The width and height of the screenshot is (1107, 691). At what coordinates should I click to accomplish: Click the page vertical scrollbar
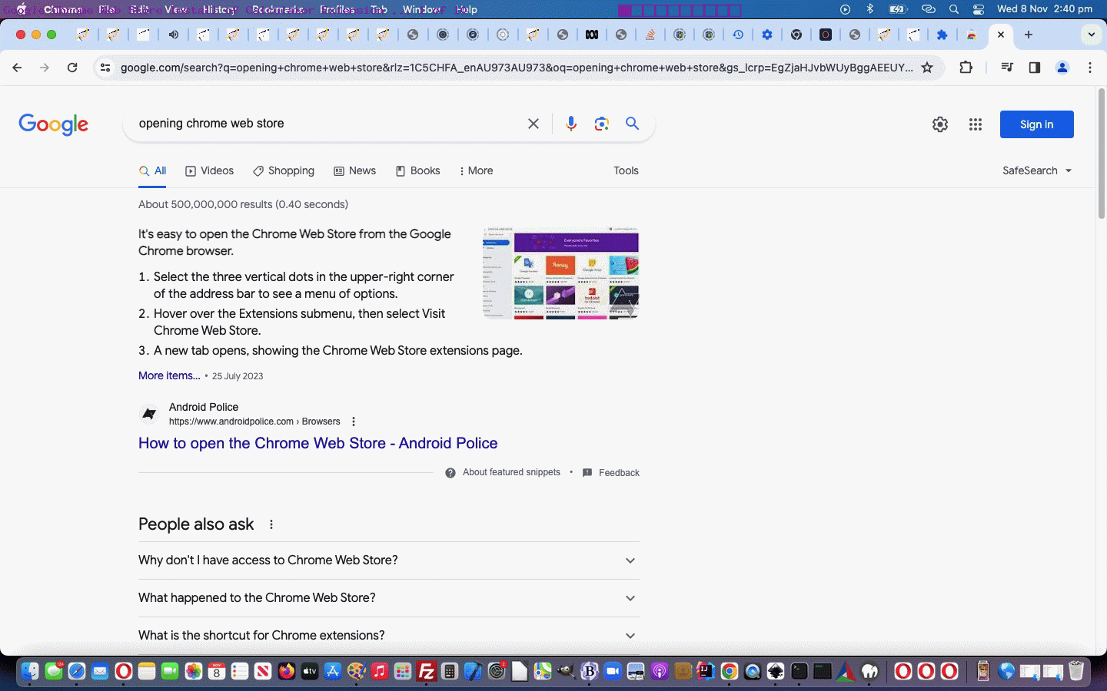[1101, 154]
